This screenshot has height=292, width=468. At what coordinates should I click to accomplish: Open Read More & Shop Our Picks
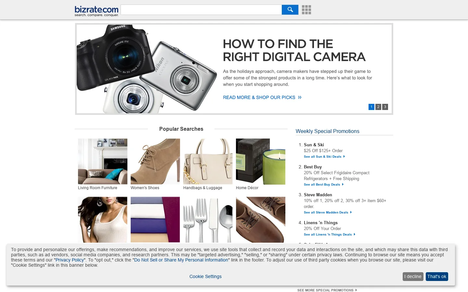click(262, 97)
